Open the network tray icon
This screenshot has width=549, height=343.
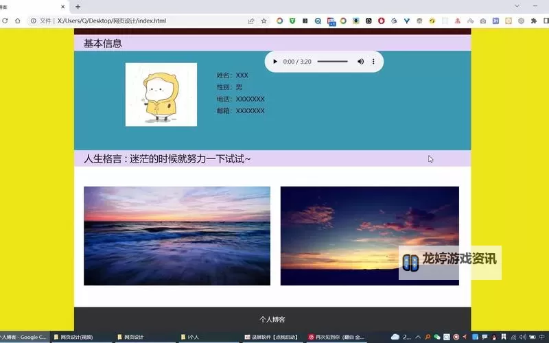(513, 337)
